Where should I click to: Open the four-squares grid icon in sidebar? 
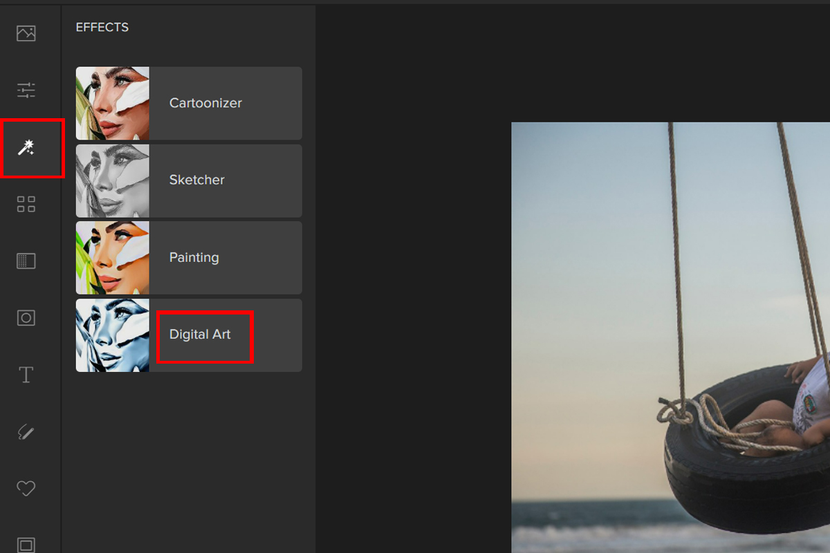pyautogui.click(x=26, y=204)
